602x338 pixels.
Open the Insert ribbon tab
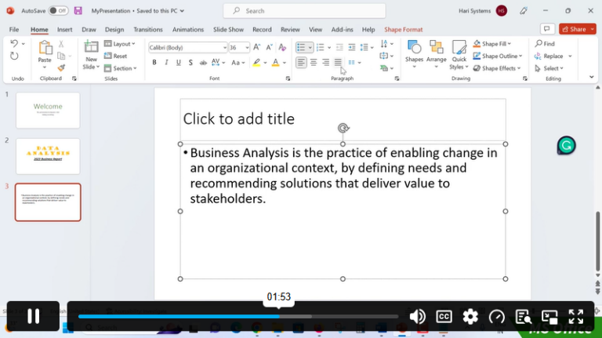(x=64, y=30)
